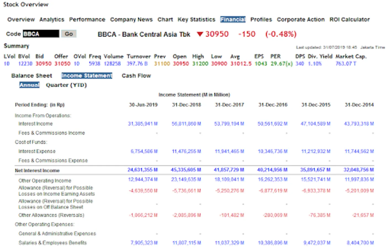Screen dimensions: 390x248
Task: Click the BVol value 12230
Action: [25, 64]
